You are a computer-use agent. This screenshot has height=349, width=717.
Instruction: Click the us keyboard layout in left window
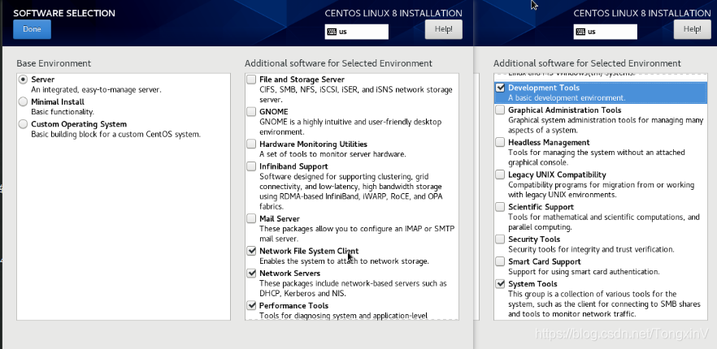[357, 32]
